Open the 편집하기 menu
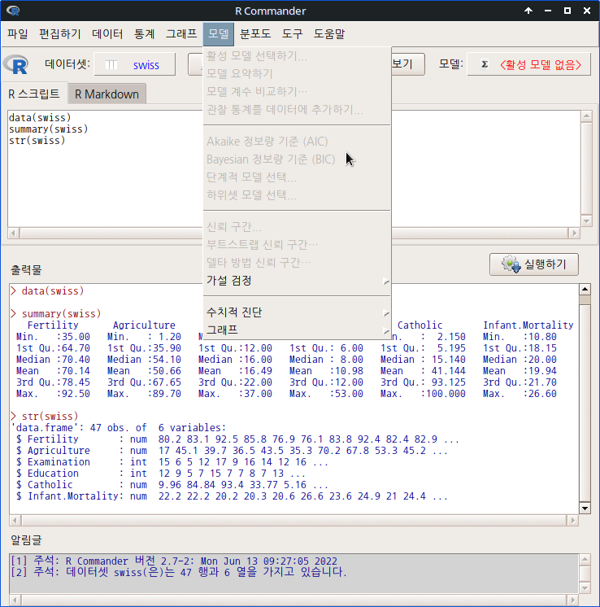This screenshot has height=607, width=600. click(x=60, y=34)
